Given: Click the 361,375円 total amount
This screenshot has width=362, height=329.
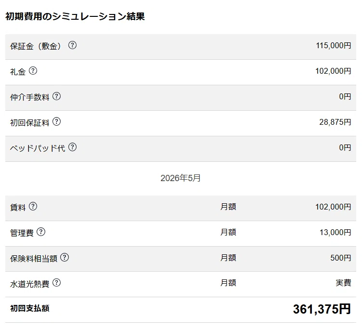Looking at the screenshot, I should coord(322,309).
